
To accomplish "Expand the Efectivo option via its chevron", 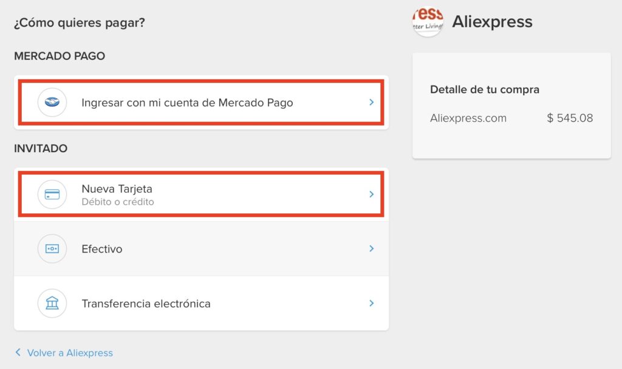I will 372,248.
